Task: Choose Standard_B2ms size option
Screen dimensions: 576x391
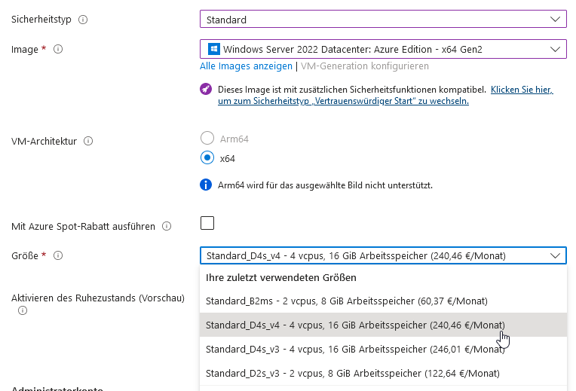Action: pos(383,301)
